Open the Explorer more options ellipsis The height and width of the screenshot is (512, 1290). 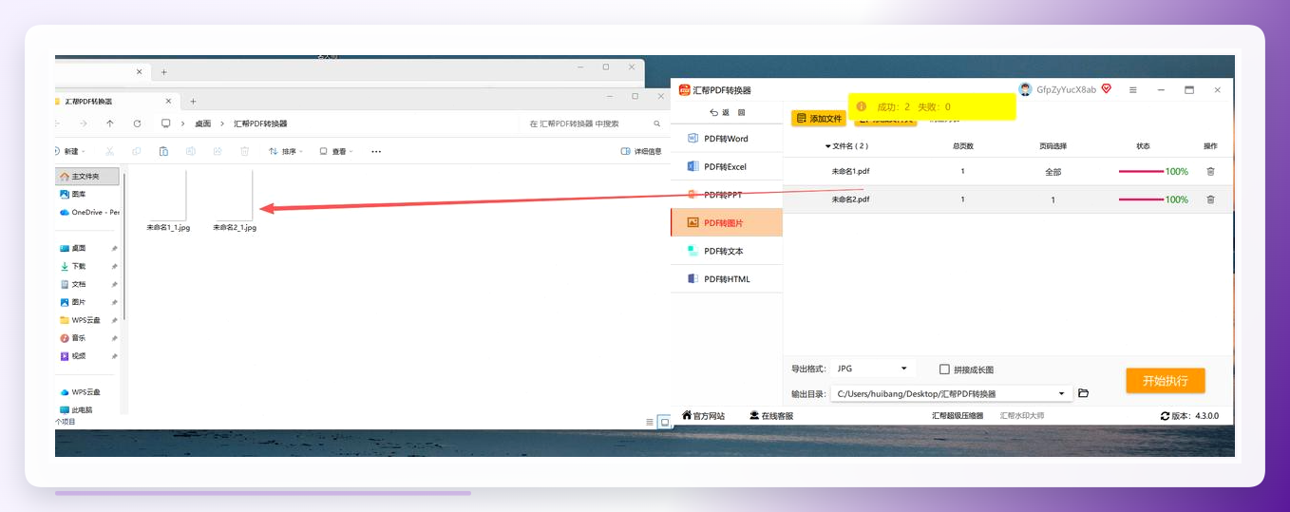(376, 151)
